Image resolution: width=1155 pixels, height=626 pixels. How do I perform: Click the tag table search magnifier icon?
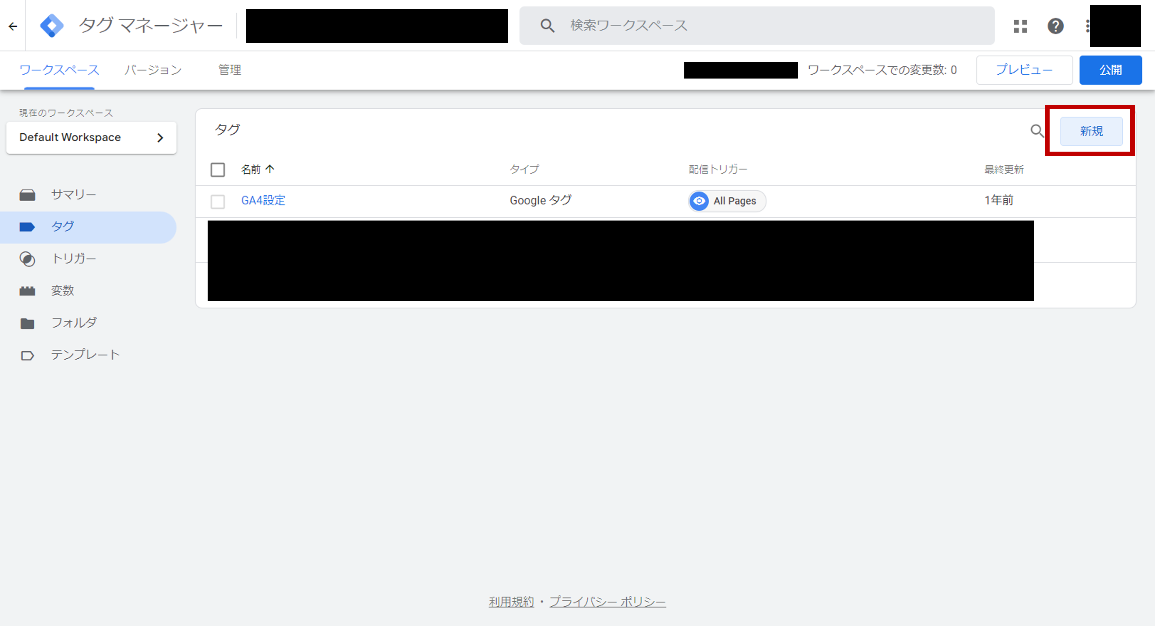[x=1037, y=131]
